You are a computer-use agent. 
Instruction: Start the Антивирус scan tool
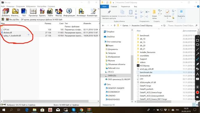click(x=81, y=12)
